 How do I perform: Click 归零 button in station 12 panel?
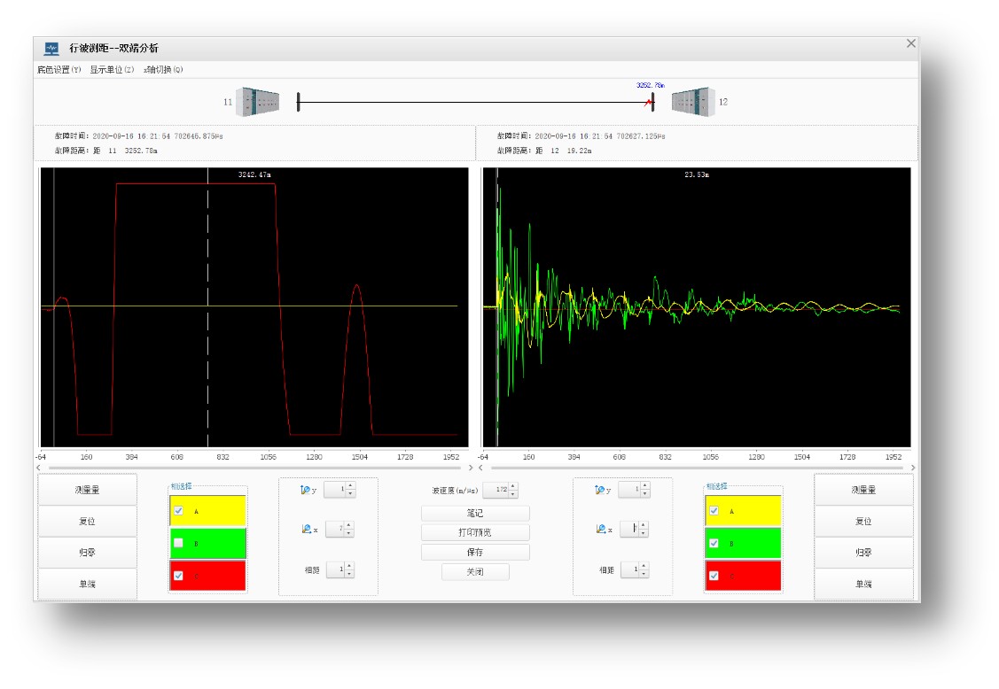click(863, 552)
